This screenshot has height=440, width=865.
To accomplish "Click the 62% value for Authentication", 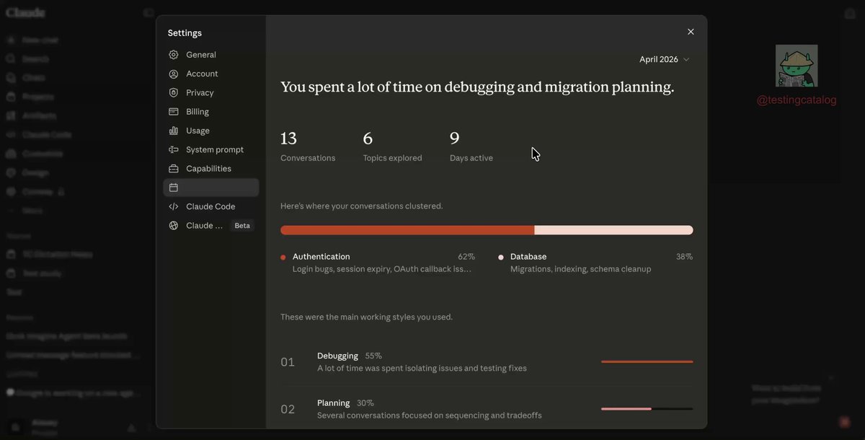I will pos(466,257).
